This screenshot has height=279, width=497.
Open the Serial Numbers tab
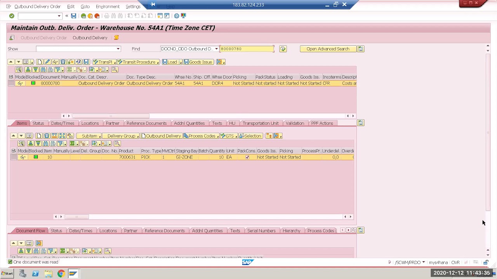click(x=261, y=231)
